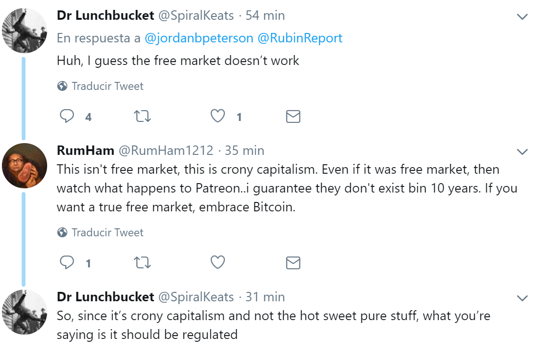Translate Dr Lunchbucket's first tweet

(107, 86)
